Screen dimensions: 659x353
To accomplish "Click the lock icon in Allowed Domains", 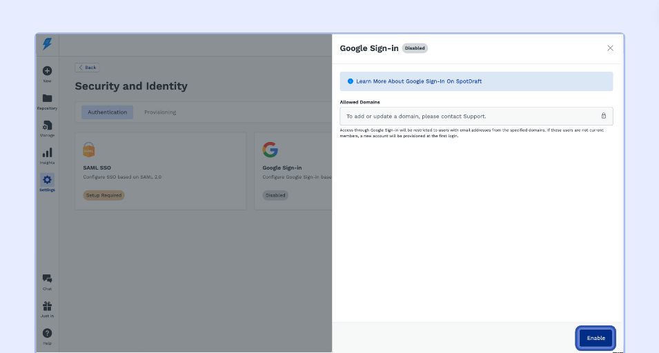I will (603, 116).
